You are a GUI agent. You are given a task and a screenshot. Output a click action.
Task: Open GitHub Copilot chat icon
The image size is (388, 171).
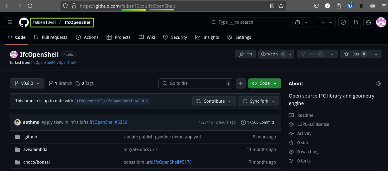tap(297, 22)
